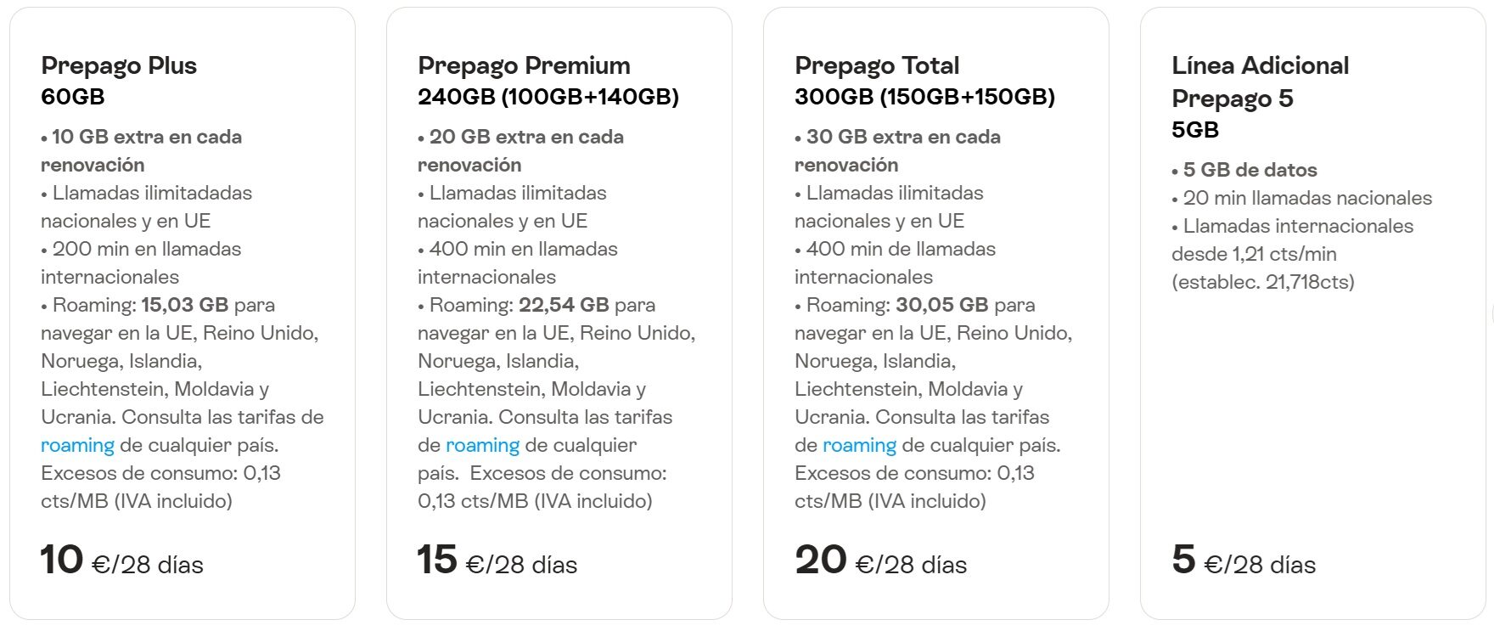Follow the roaming link in Prepago Total
Viewport: 1494px width, 631px height.
[x=859, y=445]
